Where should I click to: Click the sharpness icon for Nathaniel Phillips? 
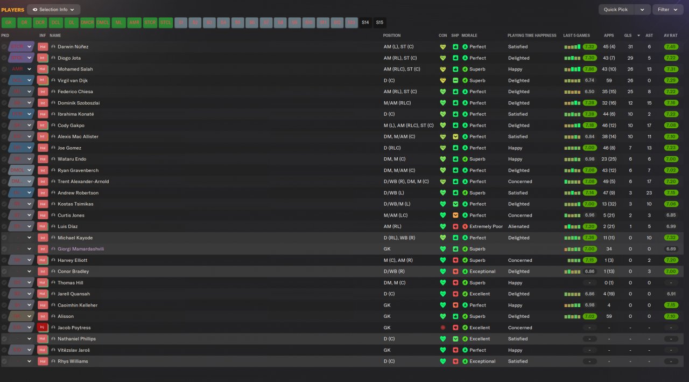[x=455, y=339]
